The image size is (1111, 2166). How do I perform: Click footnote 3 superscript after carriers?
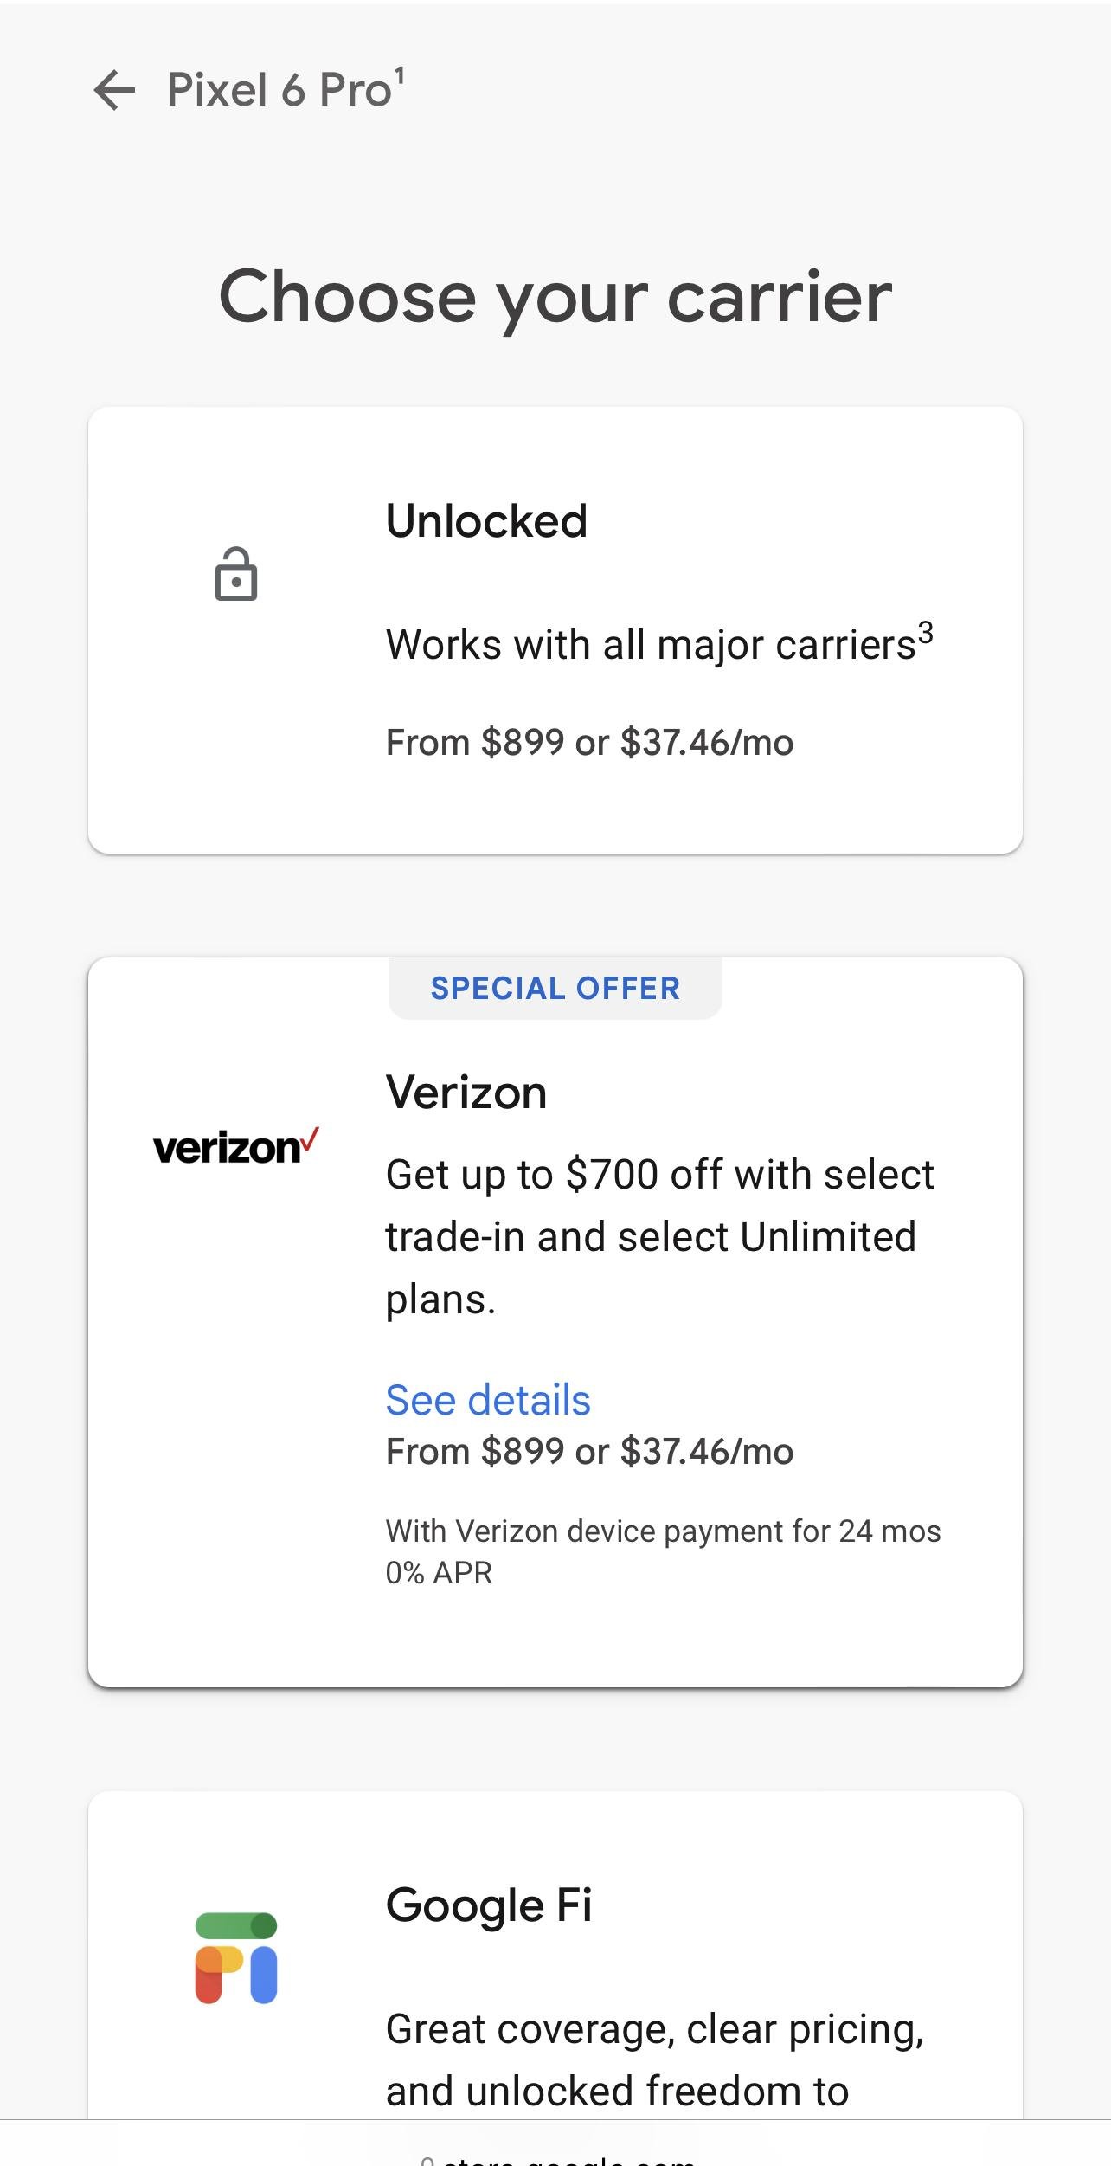coord(926,633)
